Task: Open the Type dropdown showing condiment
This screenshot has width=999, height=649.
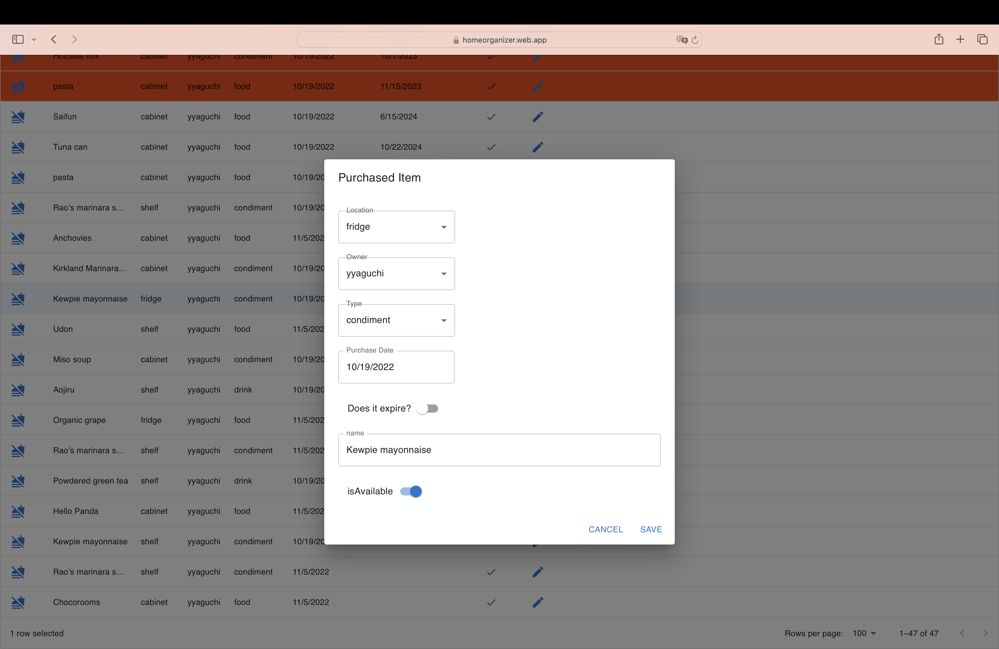Action: pyautogui.click(x=396, y=320)
